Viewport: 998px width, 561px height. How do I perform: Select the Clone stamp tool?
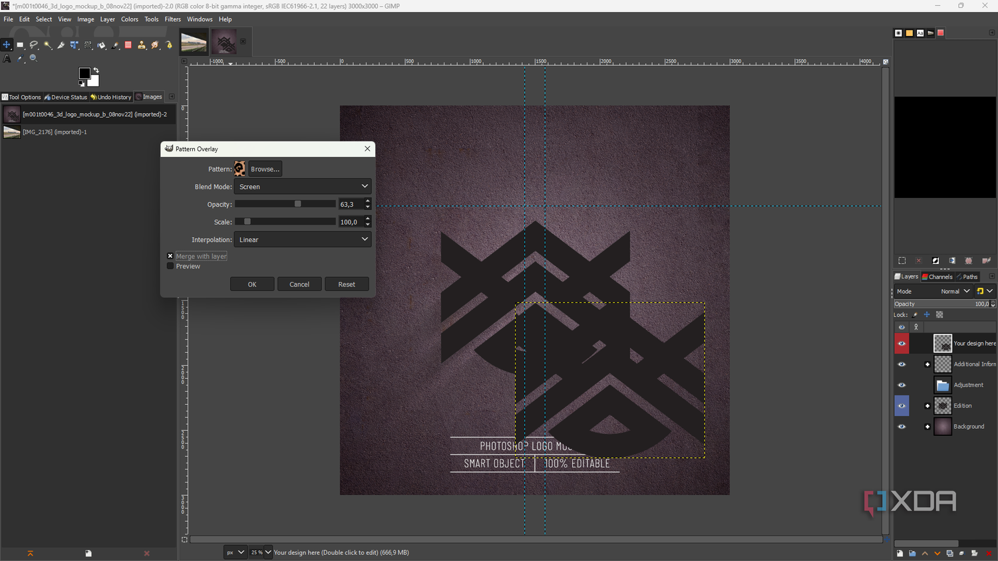coord(142,45)
